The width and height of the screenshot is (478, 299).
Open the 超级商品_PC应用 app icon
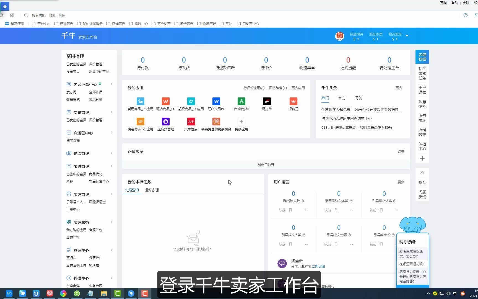(191, 101)
